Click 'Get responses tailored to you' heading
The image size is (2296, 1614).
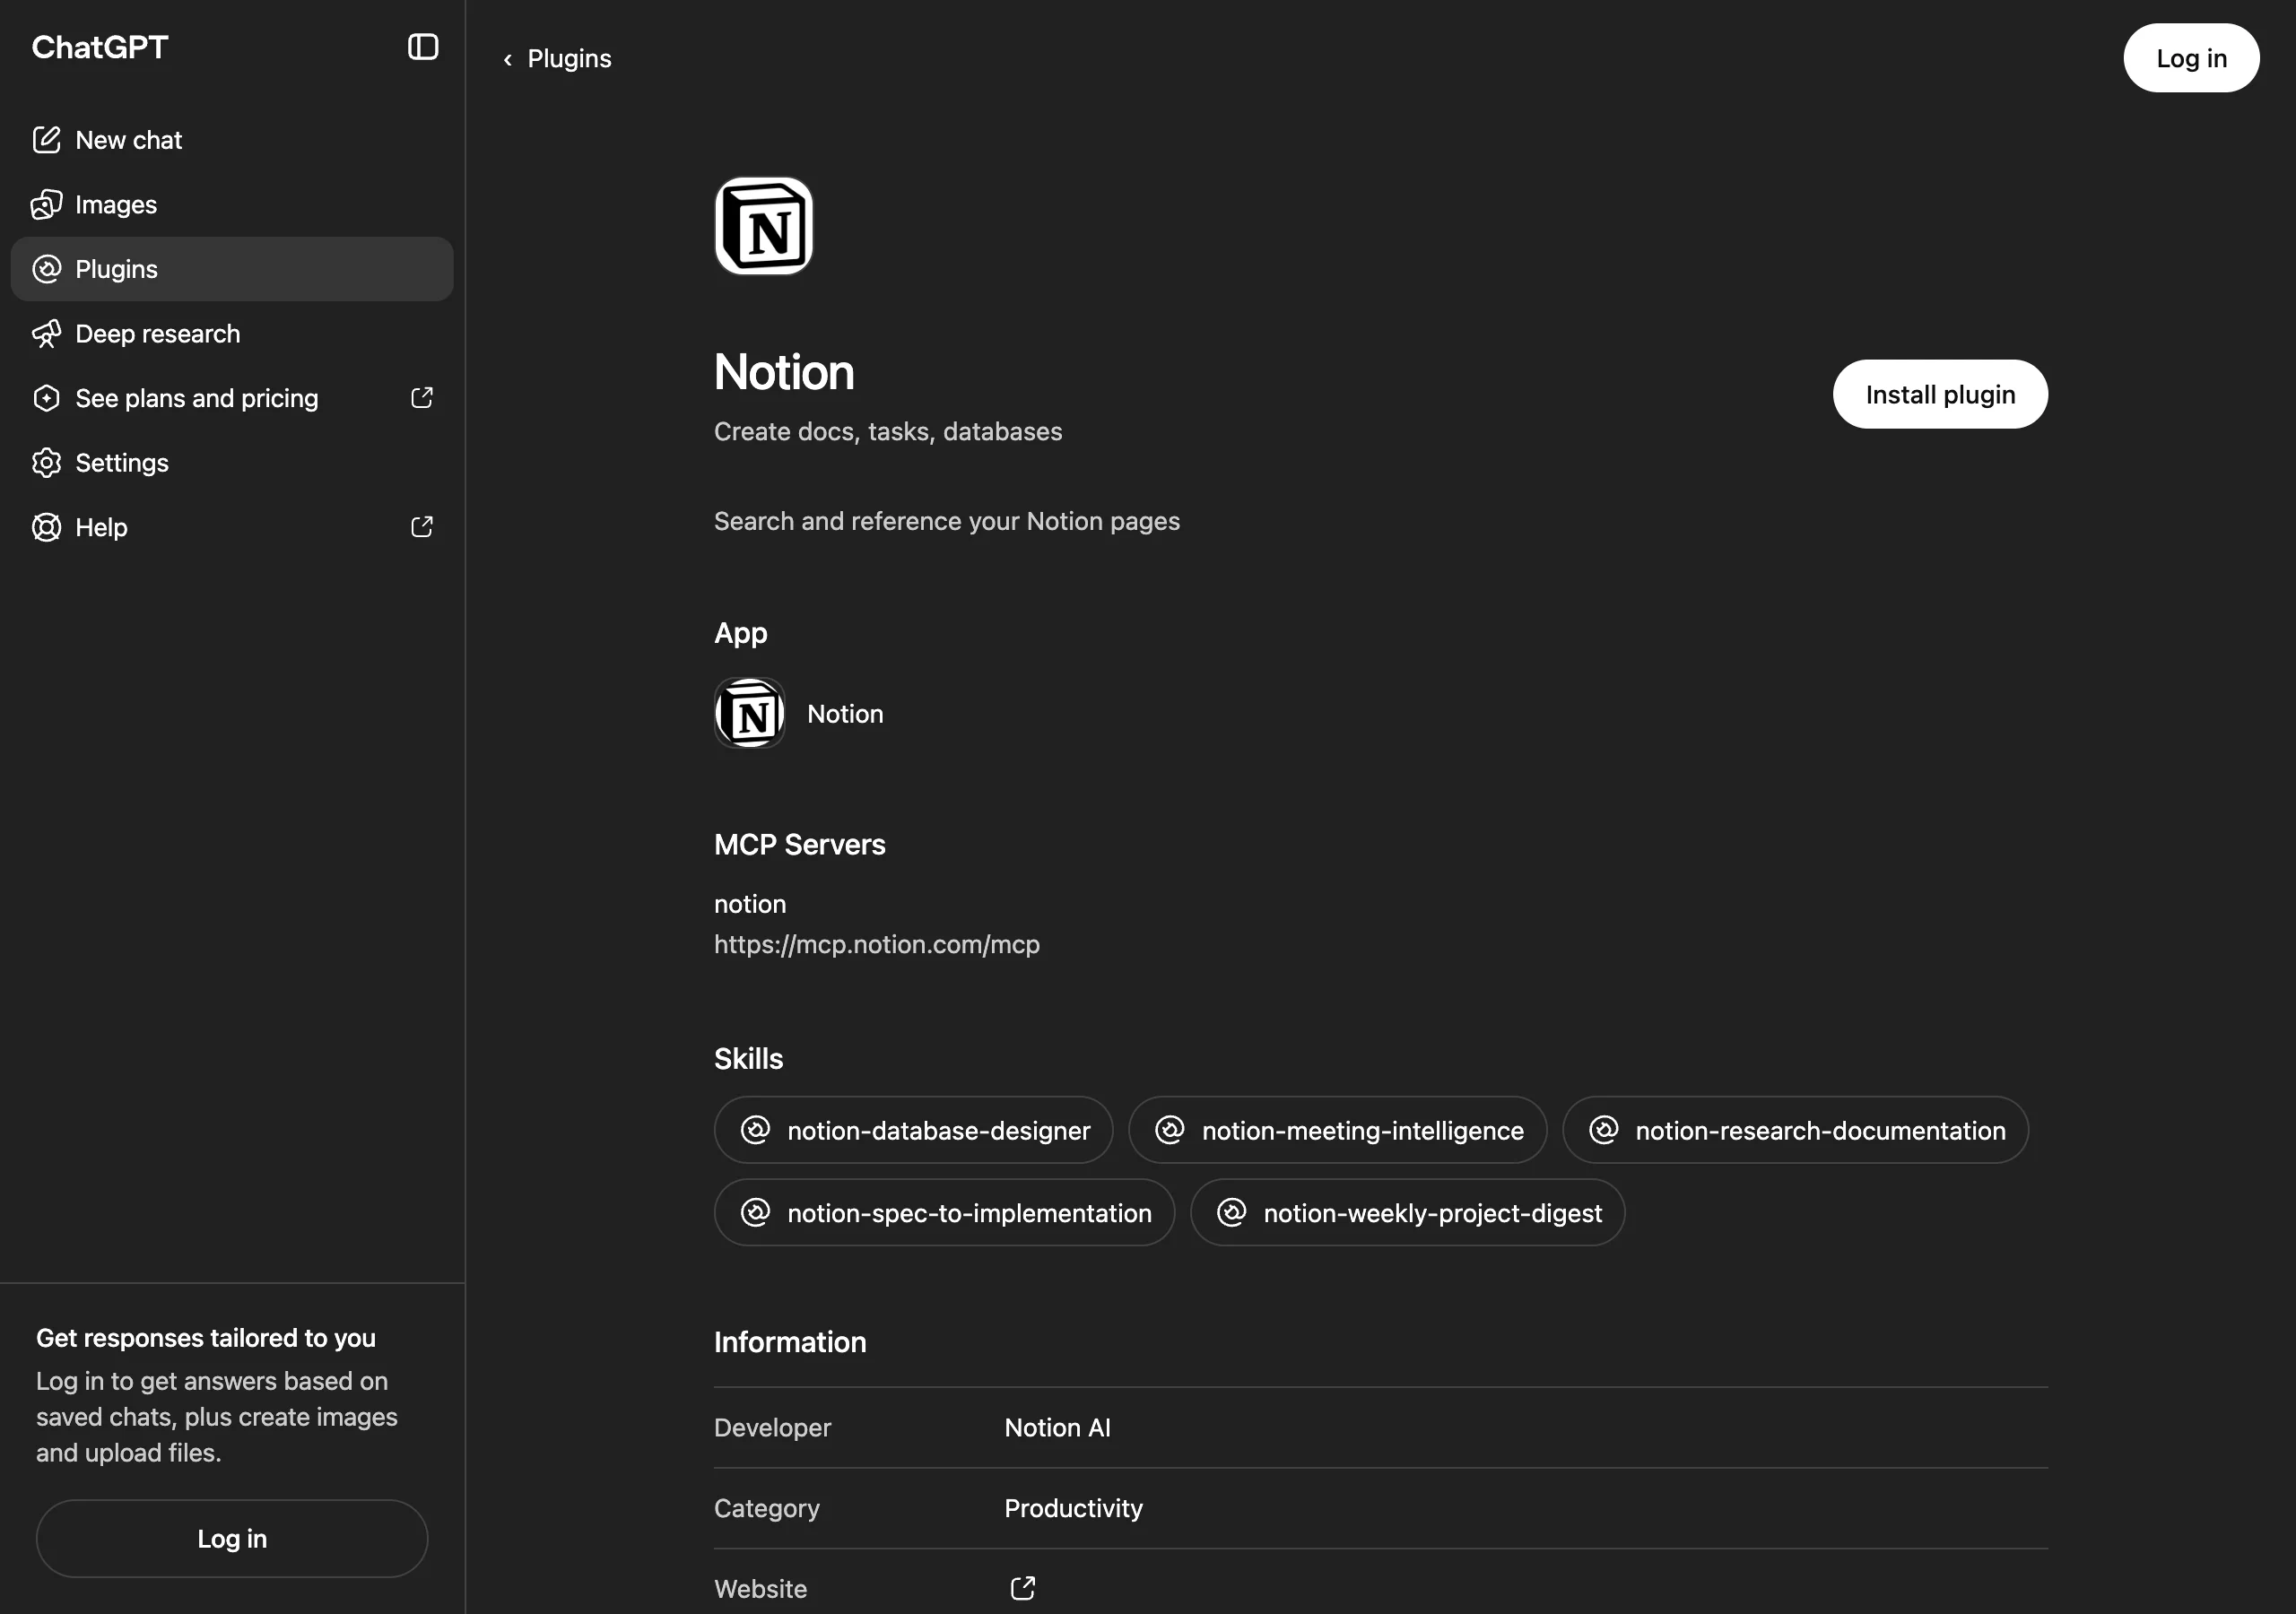click(206, 1338)
